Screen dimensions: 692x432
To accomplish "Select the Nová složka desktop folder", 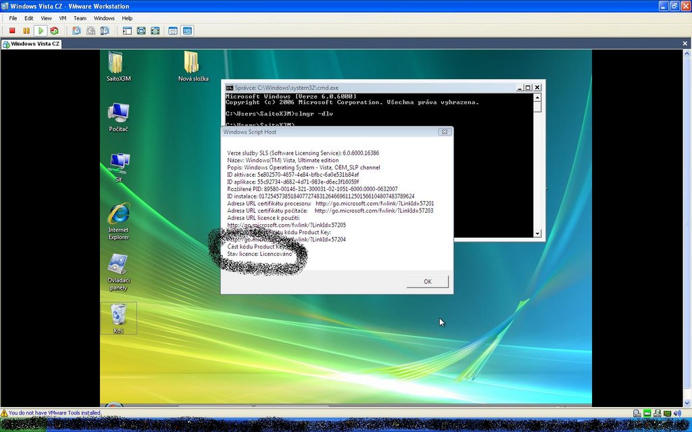I will pos(193,66).
